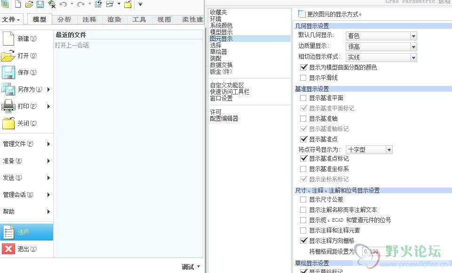
Task: Open the 文件 menu
Action: tap(11, 20)
